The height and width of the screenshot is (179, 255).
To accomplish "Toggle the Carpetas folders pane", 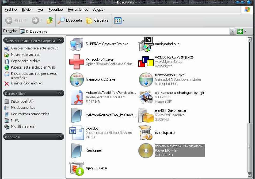I will point(97,20).
